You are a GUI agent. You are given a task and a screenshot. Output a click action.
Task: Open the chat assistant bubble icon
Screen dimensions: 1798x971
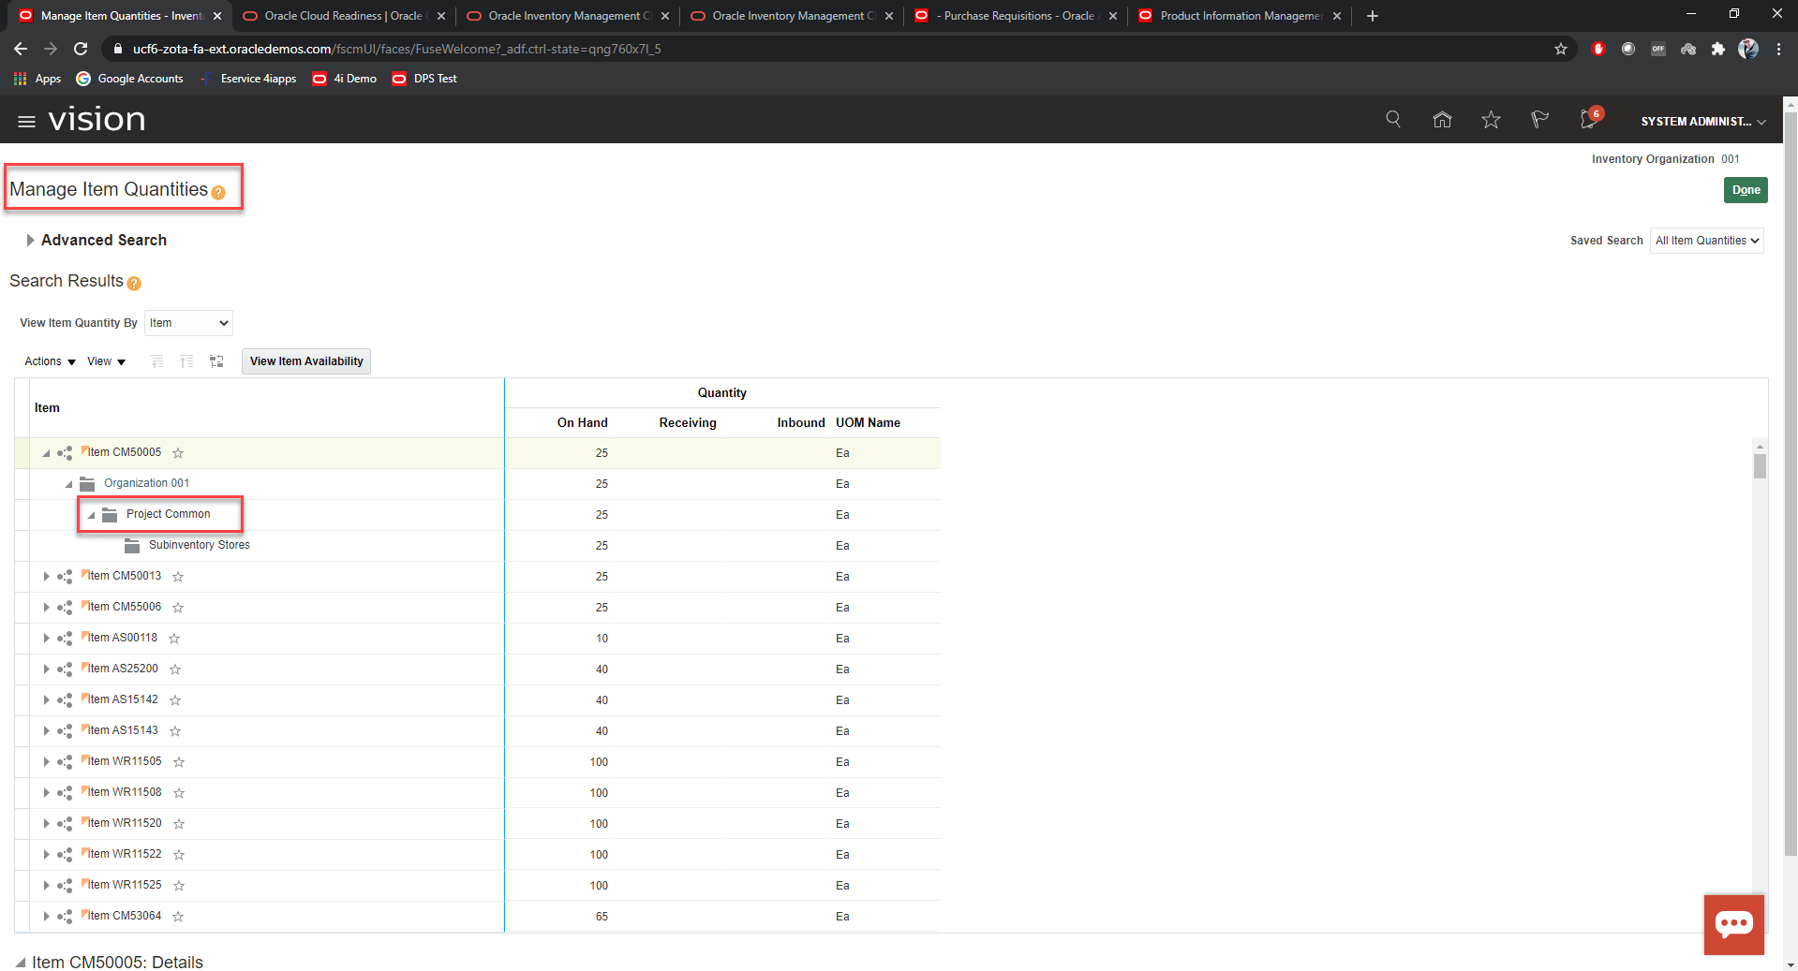click(1733, 924)
